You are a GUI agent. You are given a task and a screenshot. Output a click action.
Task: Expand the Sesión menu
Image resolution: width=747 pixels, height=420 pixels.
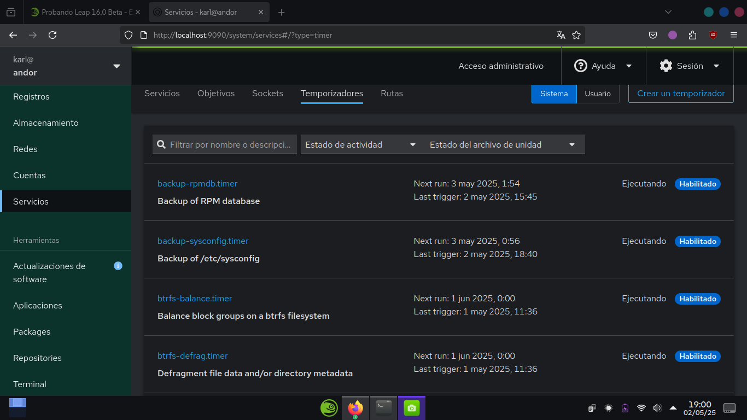(690, 66)
